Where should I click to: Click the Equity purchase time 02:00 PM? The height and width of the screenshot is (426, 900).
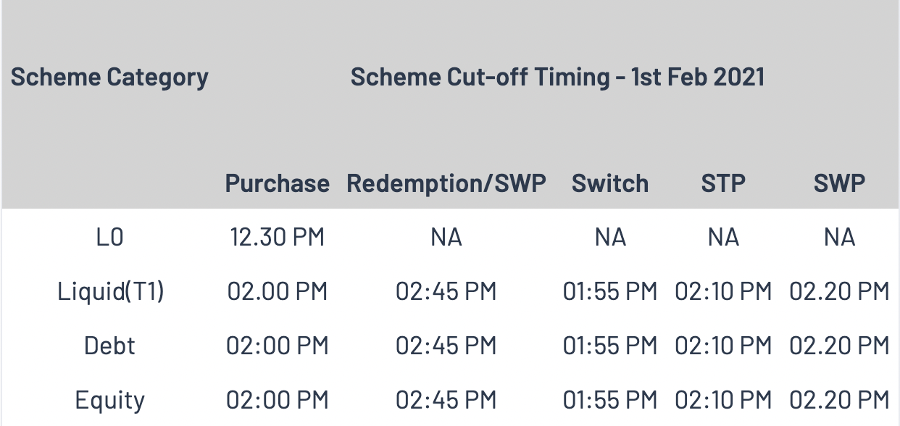coord(278,400)
